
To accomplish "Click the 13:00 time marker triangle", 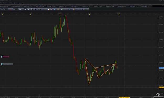I will click(119, 15).
